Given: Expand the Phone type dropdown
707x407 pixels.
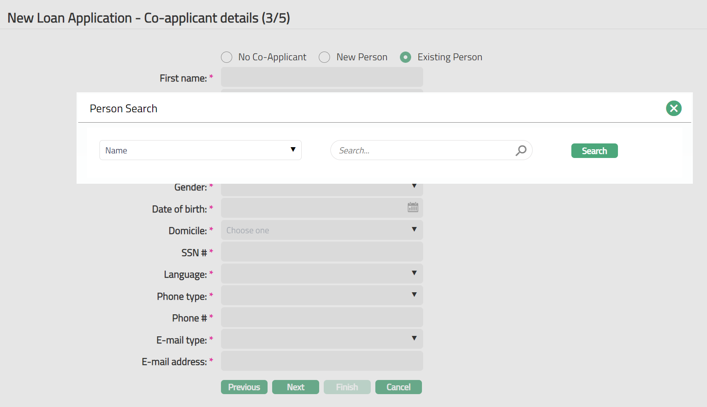Looking at the screenshot, I should coord(322,295).
